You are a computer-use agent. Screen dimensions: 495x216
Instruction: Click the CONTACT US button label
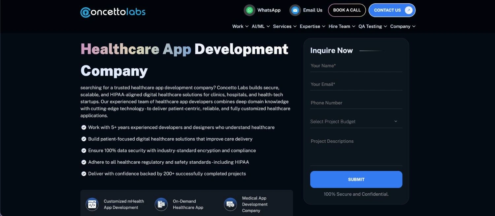[x=387, y=10]
